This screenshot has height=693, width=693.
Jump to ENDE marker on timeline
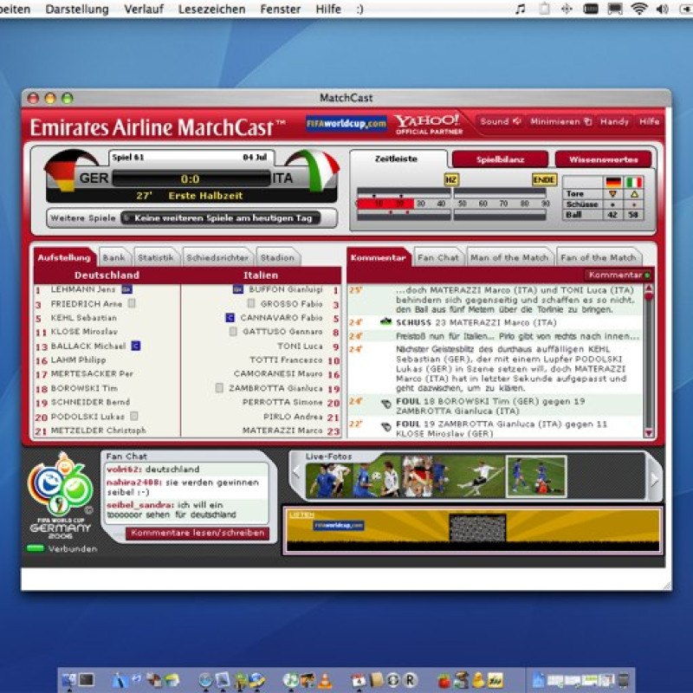544,180
